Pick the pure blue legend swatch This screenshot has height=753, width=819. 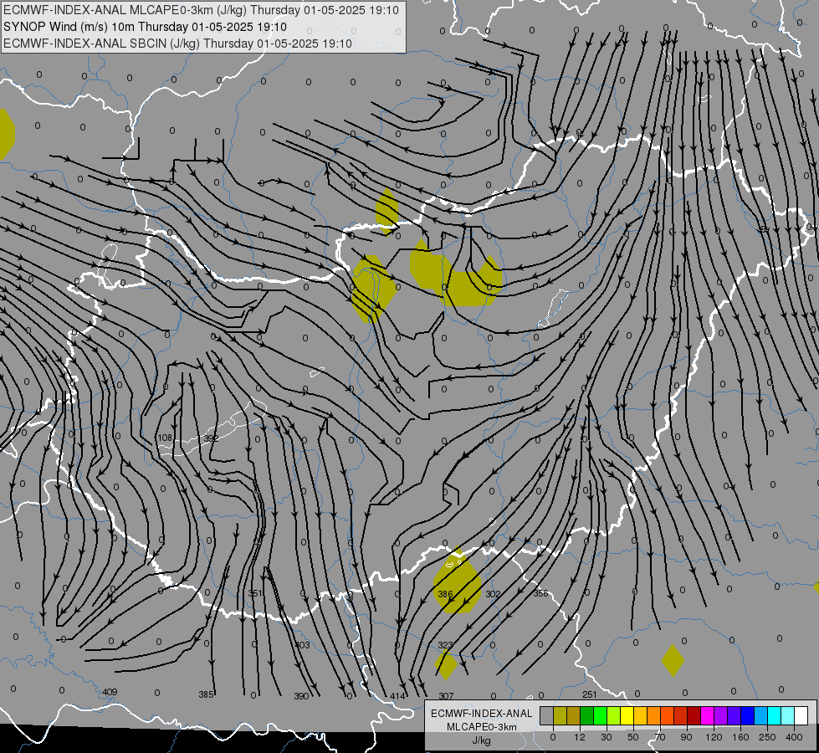click(747, 716)
